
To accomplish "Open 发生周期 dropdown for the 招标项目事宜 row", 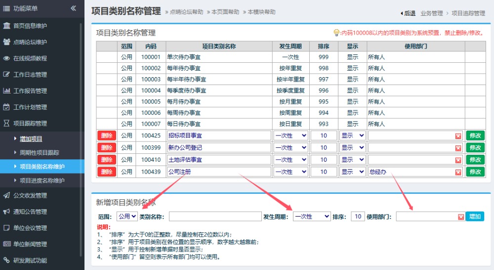I will 290,135.
